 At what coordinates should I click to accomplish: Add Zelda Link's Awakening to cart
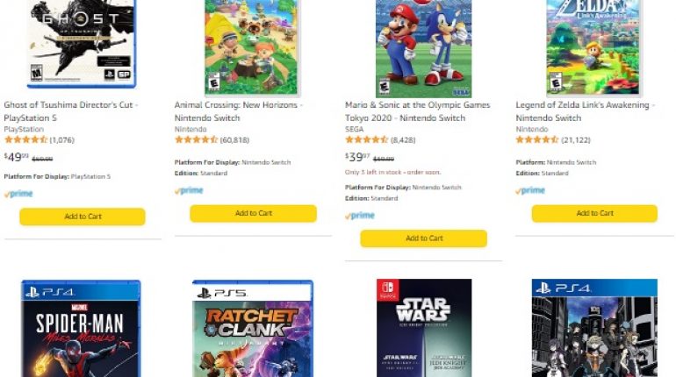[594, 213]
